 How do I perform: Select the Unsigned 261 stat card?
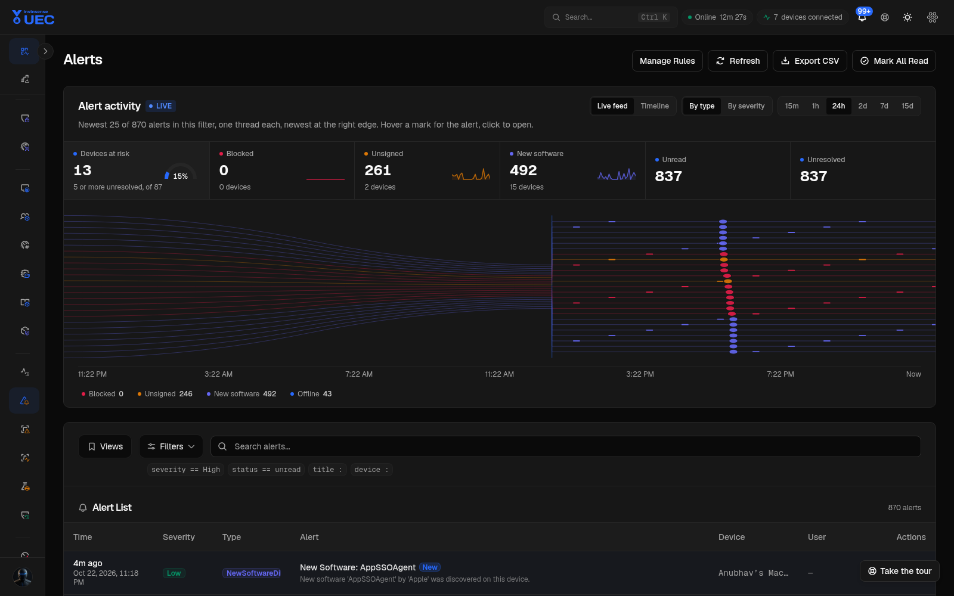click(x=427, y=170)
